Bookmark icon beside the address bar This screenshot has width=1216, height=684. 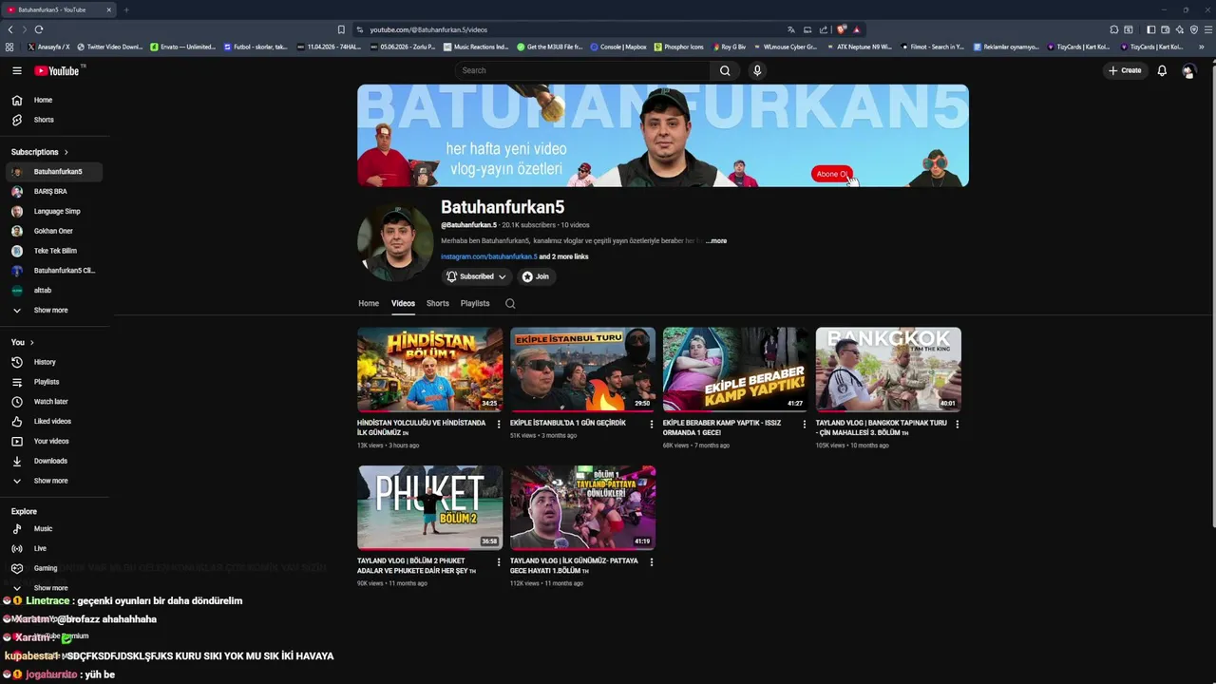pos(341,29)
